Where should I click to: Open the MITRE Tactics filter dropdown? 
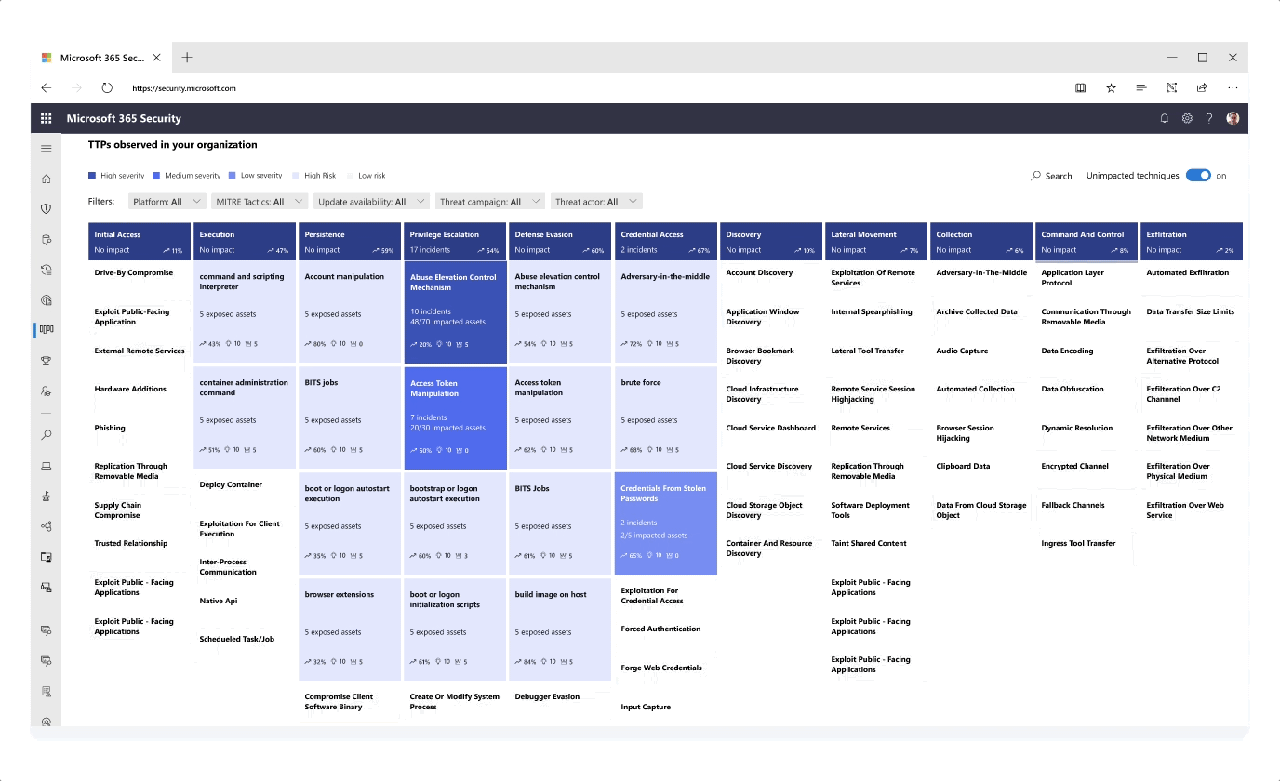tap(260, 201)
